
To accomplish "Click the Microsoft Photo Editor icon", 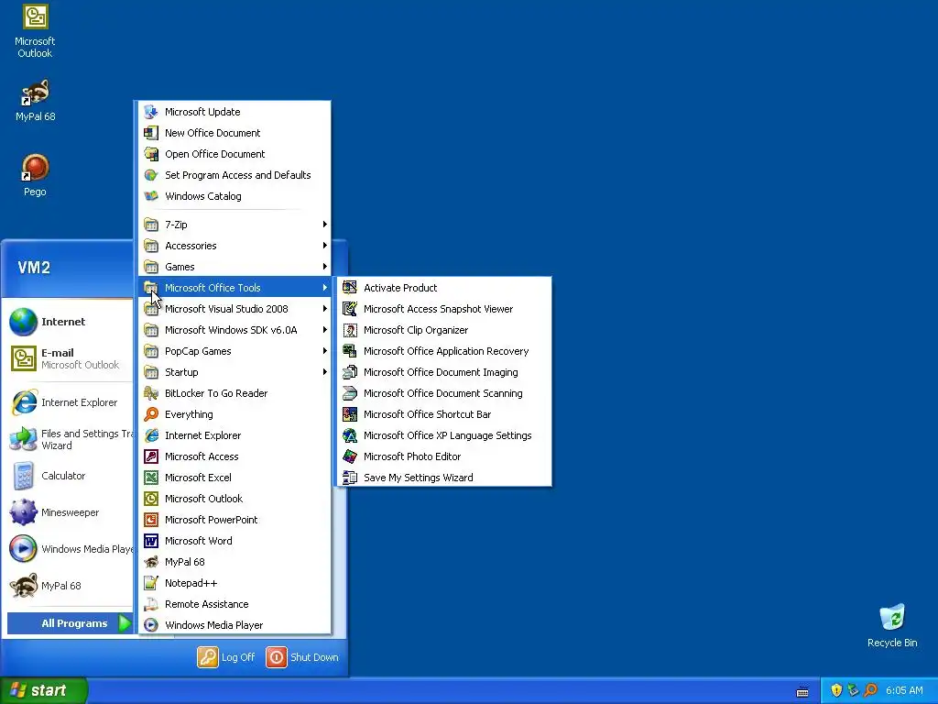I will tap(350, 456).
